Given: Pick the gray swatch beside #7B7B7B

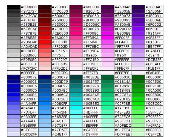Looking at the screenshot, I should click(x=14, y=33).
